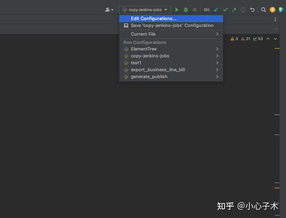The width and height of the screenshot is (286, 218).
Task: Expand the Current File arrow
Action: (x=217, y=34)
